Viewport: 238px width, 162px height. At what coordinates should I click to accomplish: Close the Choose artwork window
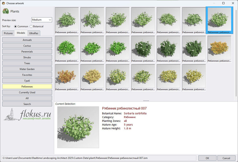233,3
